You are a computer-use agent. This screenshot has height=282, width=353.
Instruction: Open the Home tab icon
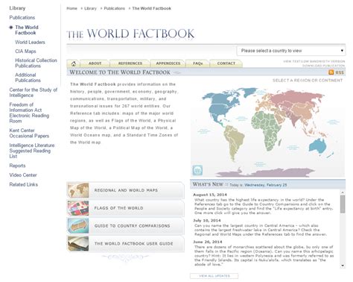point(74,63)
